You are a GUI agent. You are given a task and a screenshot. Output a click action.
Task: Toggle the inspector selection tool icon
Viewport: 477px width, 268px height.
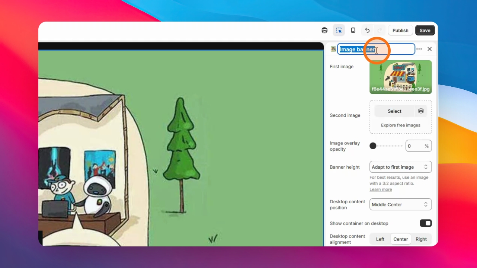339,31
